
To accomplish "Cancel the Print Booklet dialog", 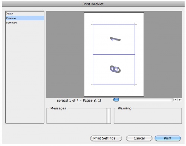I will click(139, 138).
